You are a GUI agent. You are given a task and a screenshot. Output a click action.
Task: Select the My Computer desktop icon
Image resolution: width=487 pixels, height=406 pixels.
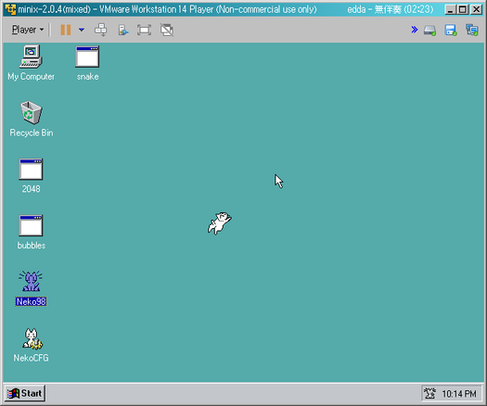click(x=31, y=63)
